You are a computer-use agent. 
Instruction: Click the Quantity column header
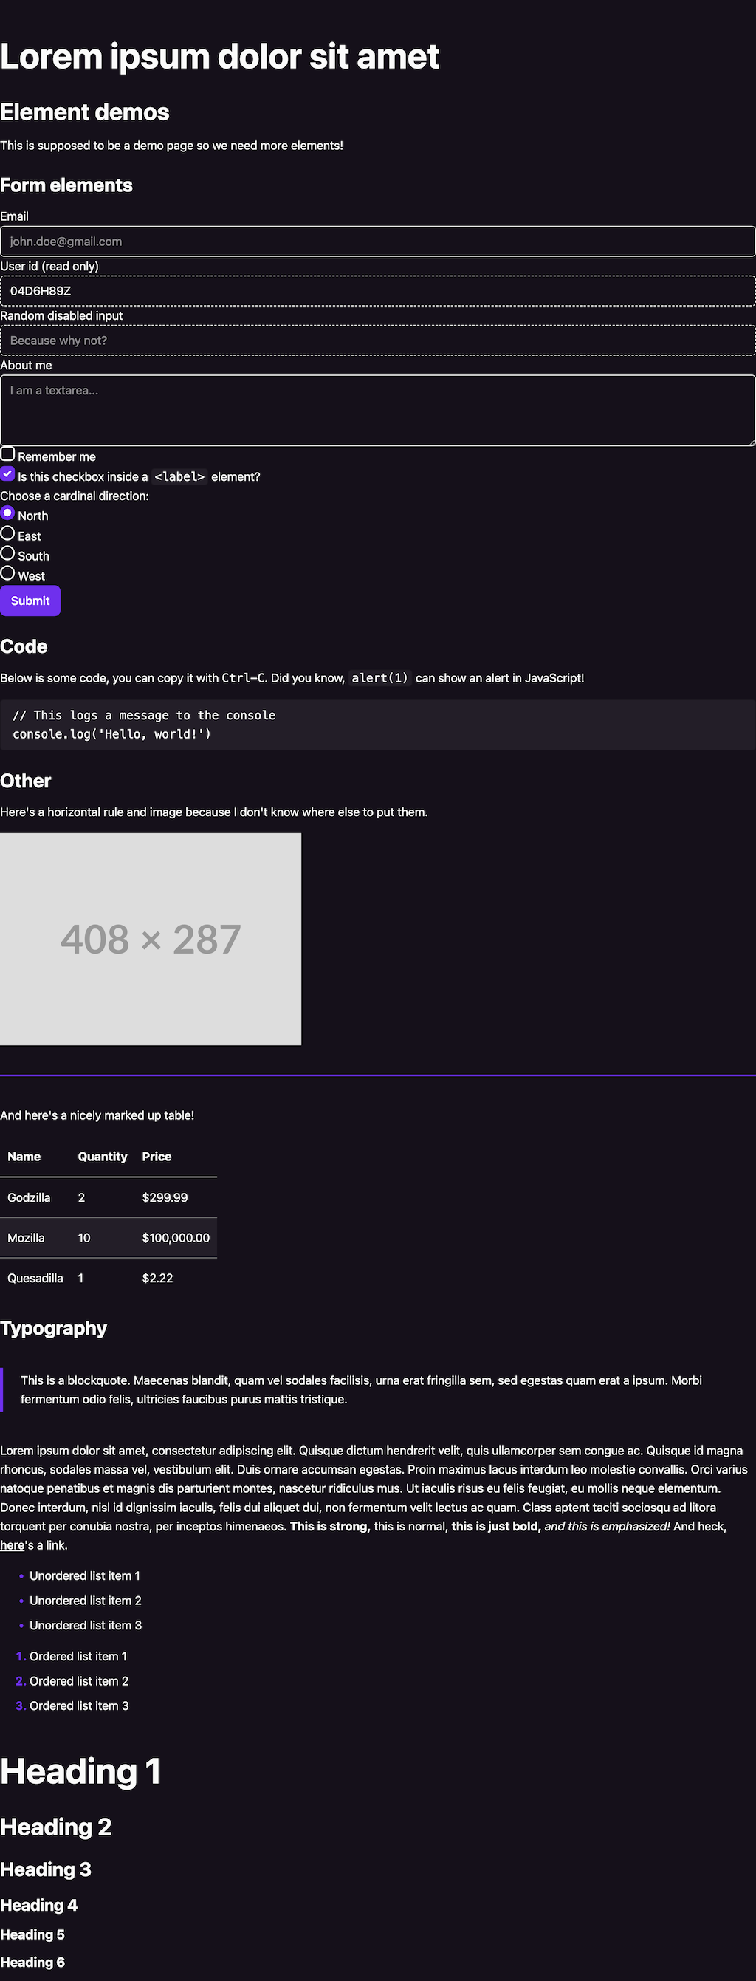point(102,1157)
